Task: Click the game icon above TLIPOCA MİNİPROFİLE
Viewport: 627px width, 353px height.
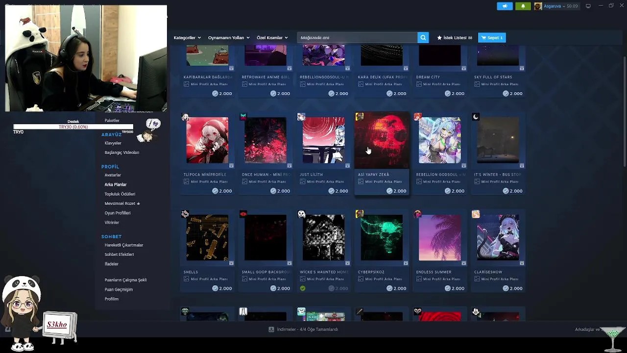Action: coord(185,117)
